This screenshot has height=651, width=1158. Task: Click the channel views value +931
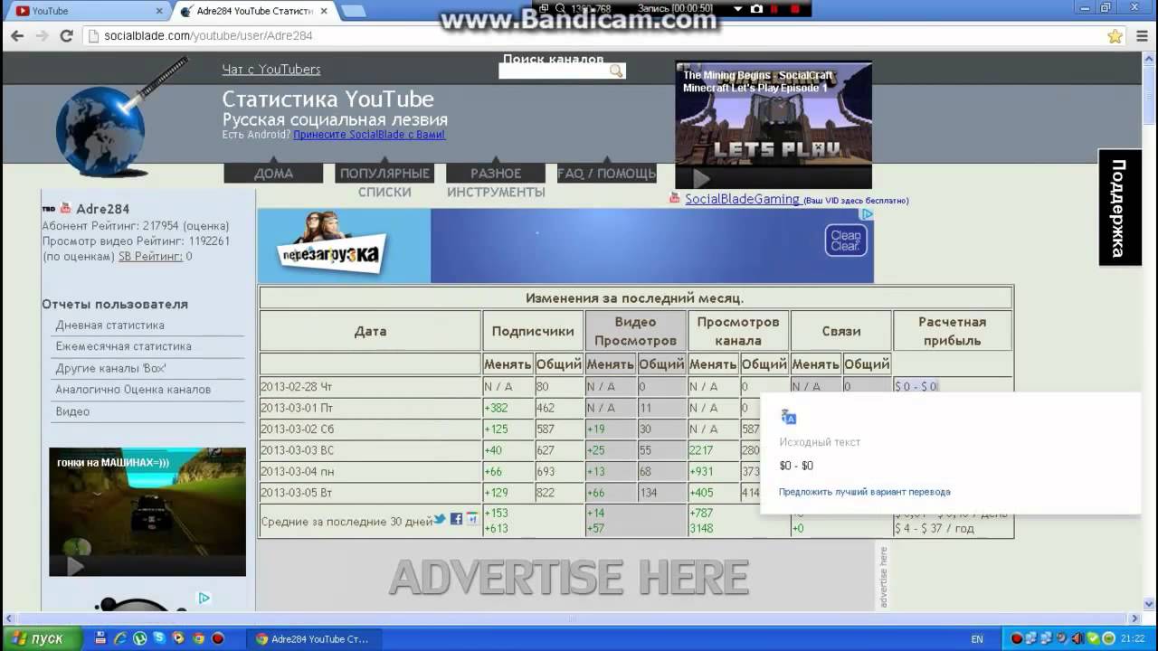pos(701,471)
